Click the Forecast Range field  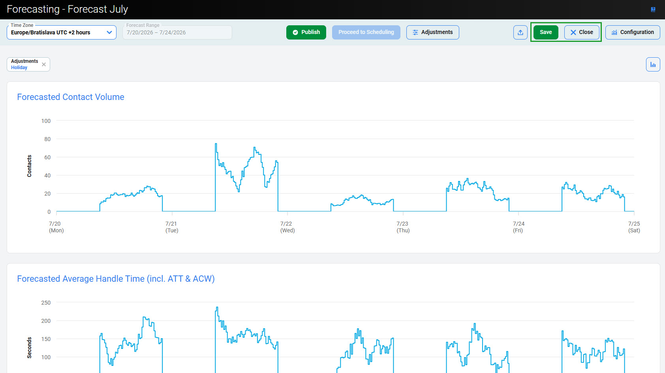coord(177,32)
